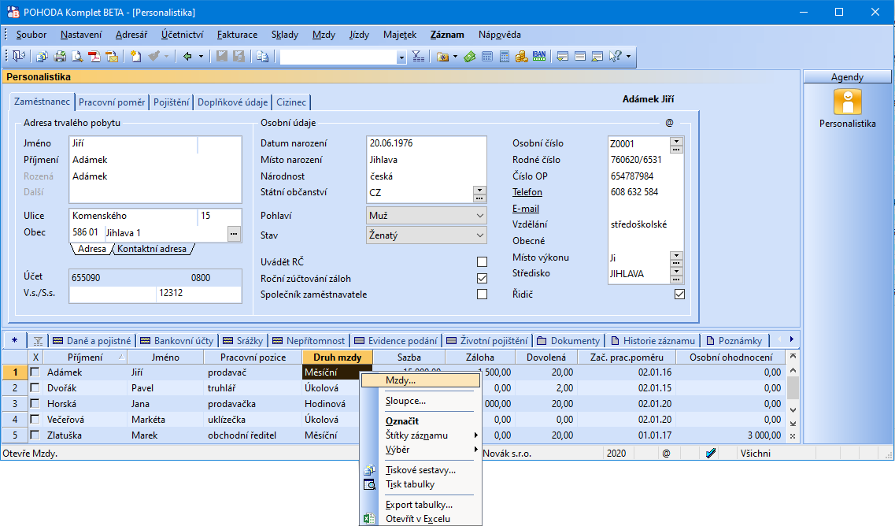
Task: Click the print icon in toolbar
Action: [x=60, y=57]
